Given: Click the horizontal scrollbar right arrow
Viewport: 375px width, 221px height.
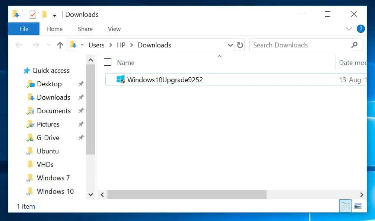Looking at the screenshot, I should [x=362, y=194].
